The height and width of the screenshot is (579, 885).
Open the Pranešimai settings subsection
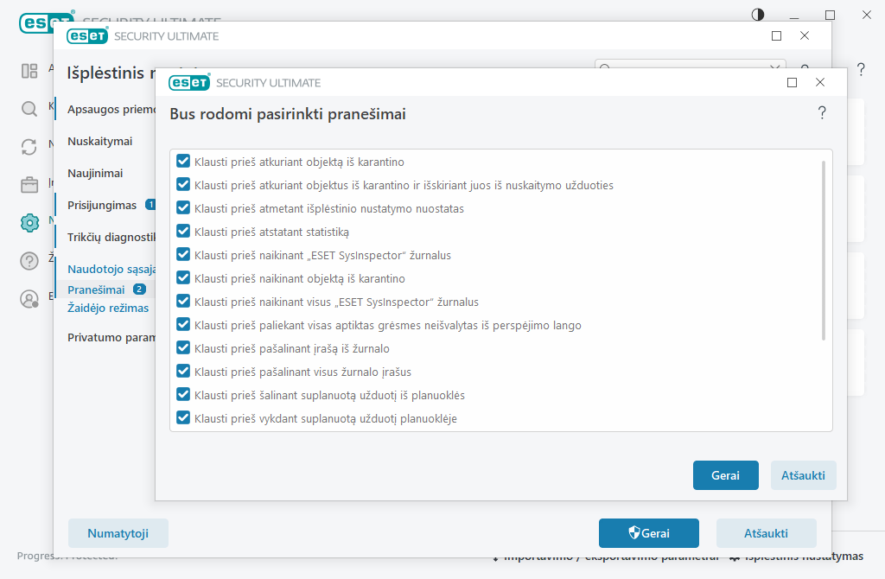(96, 289)
